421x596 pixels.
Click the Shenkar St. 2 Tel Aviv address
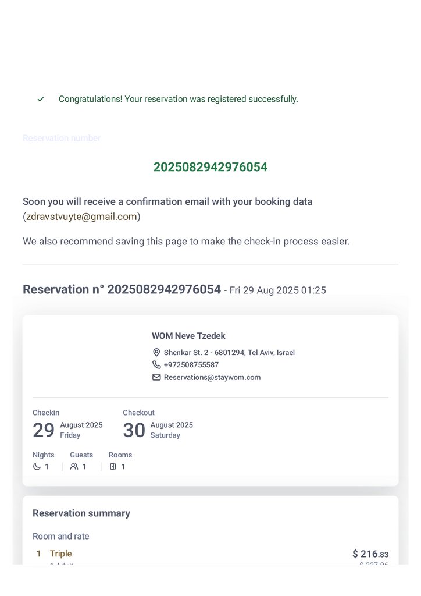click(229, 353)
